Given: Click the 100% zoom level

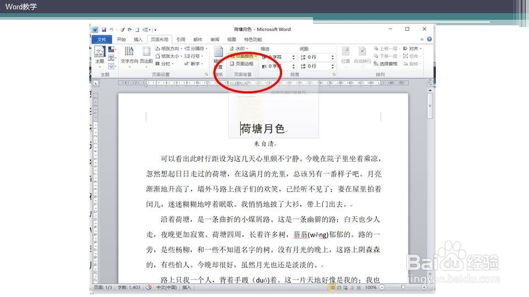Looking at the screenshot, I should pyautogui.click(x=370, y=288).
